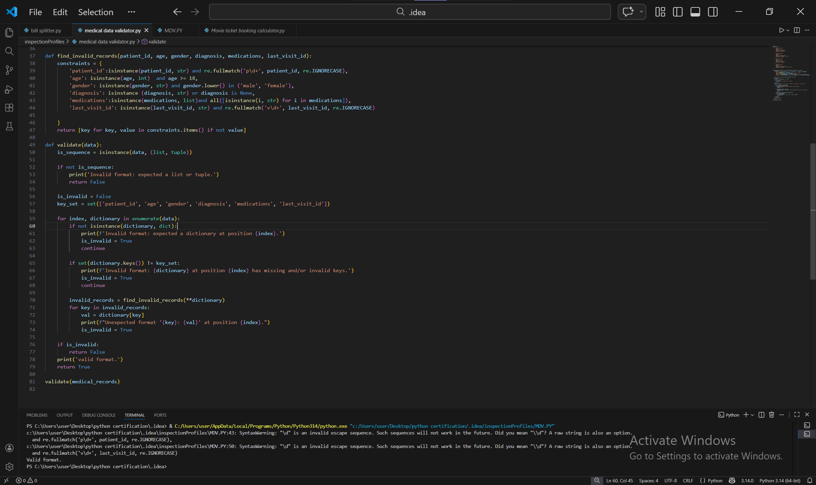816x485 pixels.
Task: Open the Search view icon
Action: click(9, 51)
